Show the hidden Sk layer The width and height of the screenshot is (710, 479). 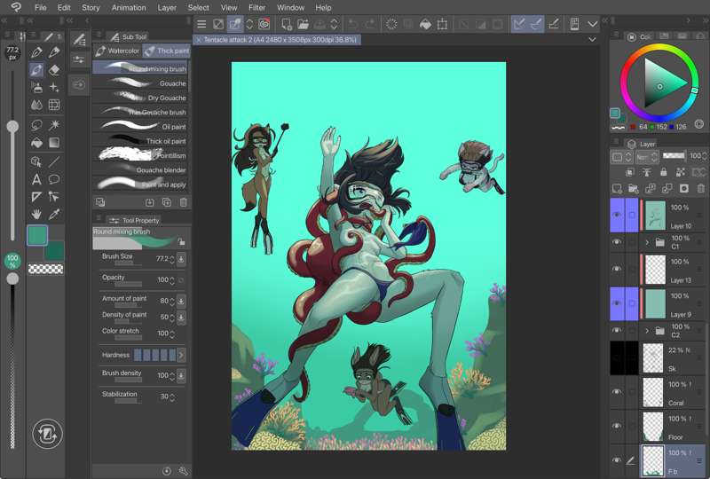[617, 357]
